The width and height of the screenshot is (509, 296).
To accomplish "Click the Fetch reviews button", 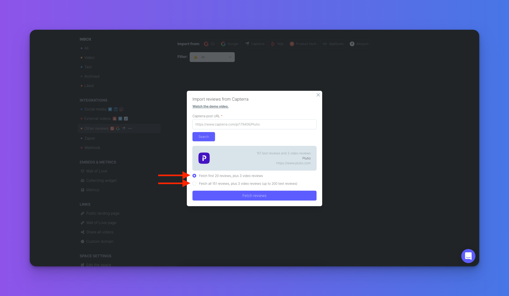I will (255, 196).
